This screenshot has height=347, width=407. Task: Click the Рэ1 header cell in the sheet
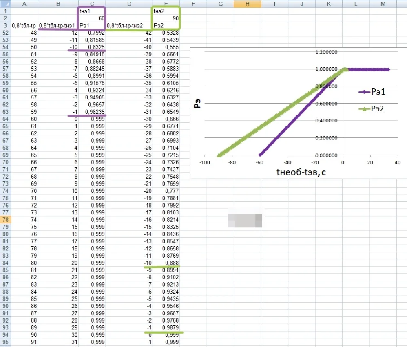coord(92,25)
